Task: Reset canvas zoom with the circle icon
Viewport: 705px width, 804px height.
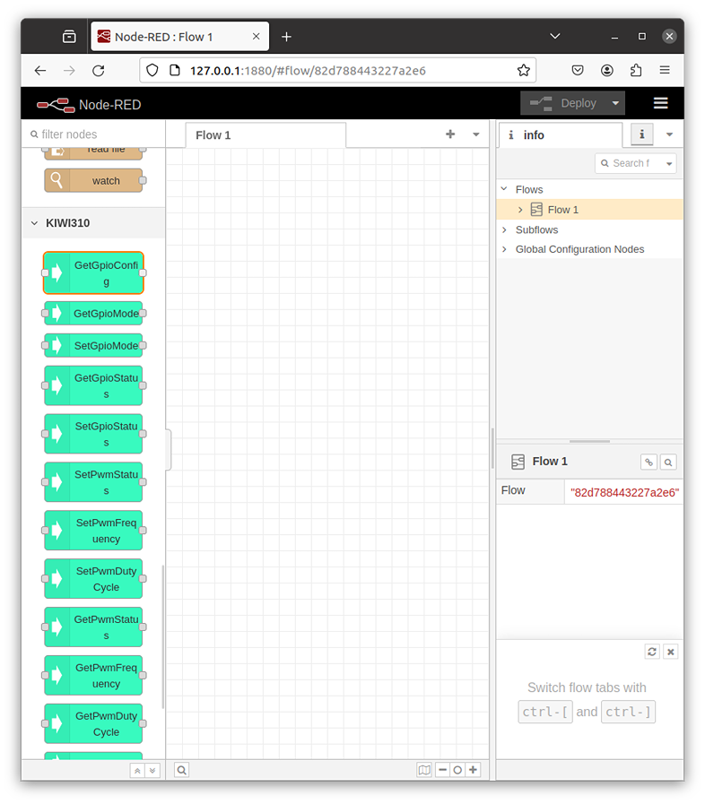Action: (457, 770)
